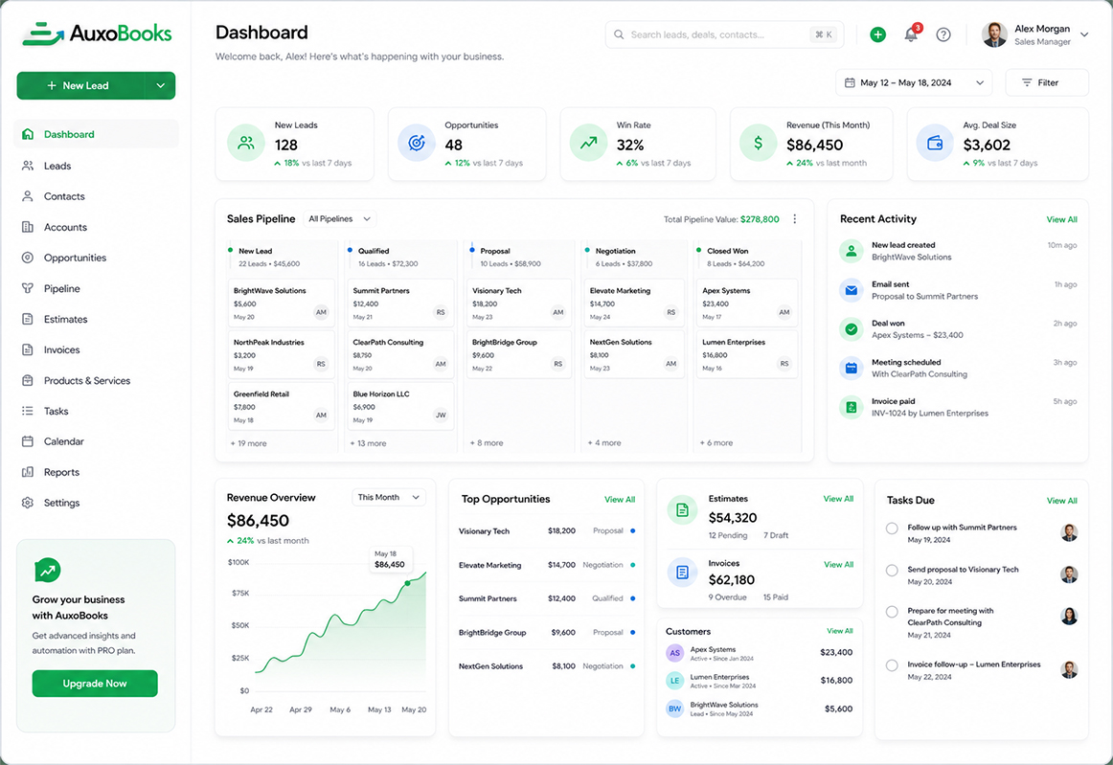View All recent activity
The image size is (1113, 765).
(1061, 219)
